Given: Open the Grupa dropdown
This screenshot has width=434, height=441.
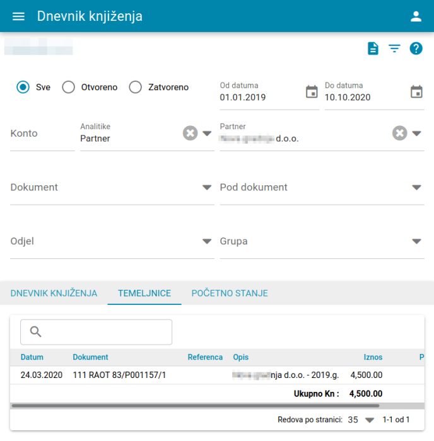Looking at the screenshot, I should pyautogui.click(x=322, y=241).
